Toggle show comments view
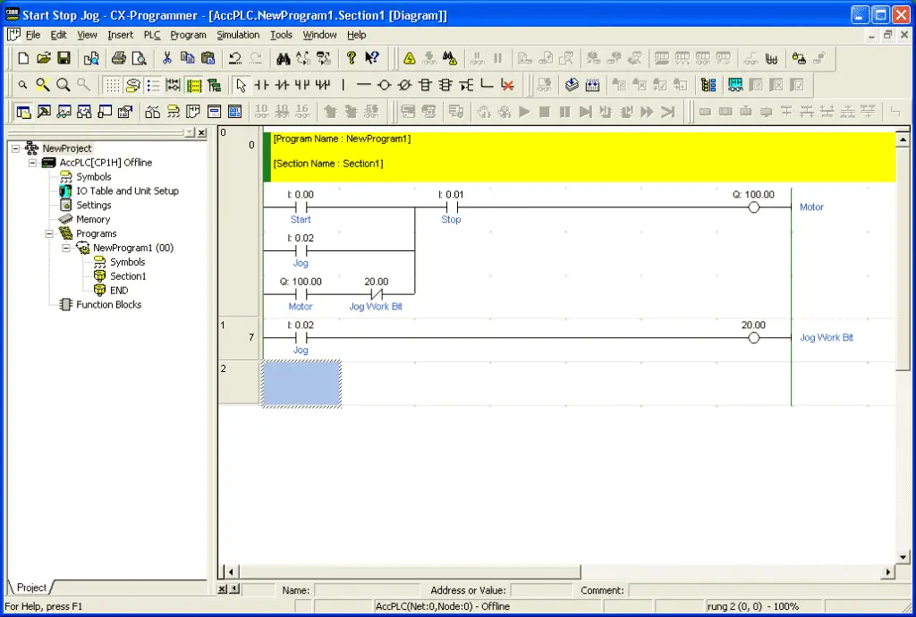 [x=133, y=85]
